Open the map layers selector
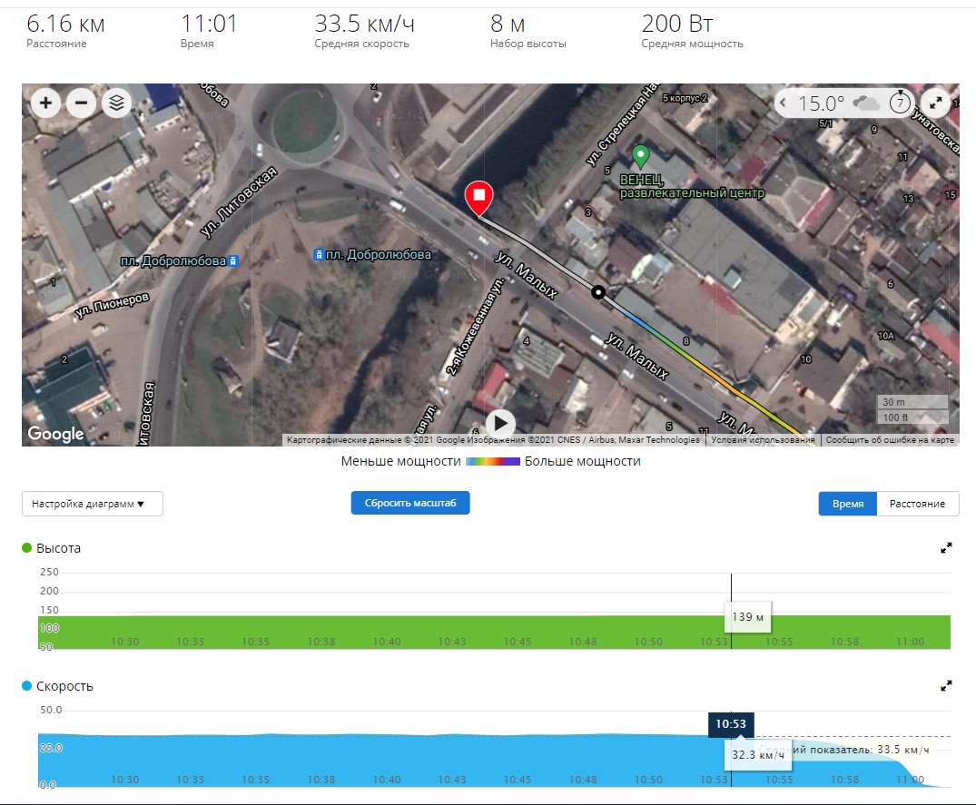This screenshot has width=976, height=805. click(116, 103)
